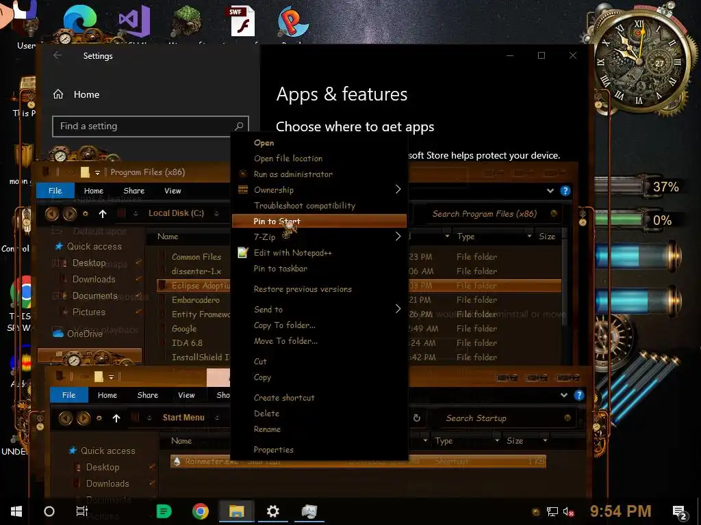Open File Explorer taskbar icon
The image size is (701, 525).
click(236, 511)
